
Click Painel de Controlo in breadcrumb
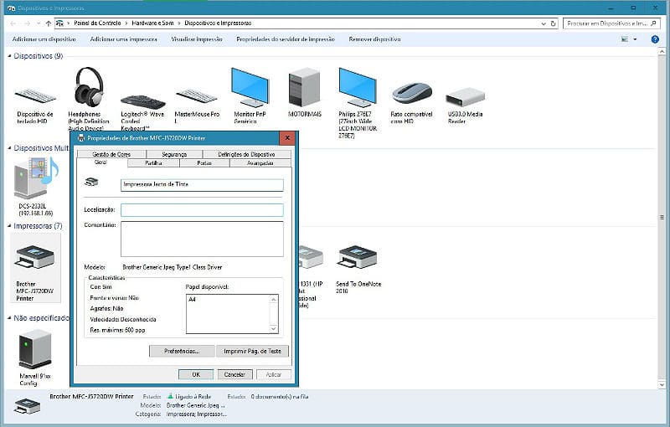(97, 23)
